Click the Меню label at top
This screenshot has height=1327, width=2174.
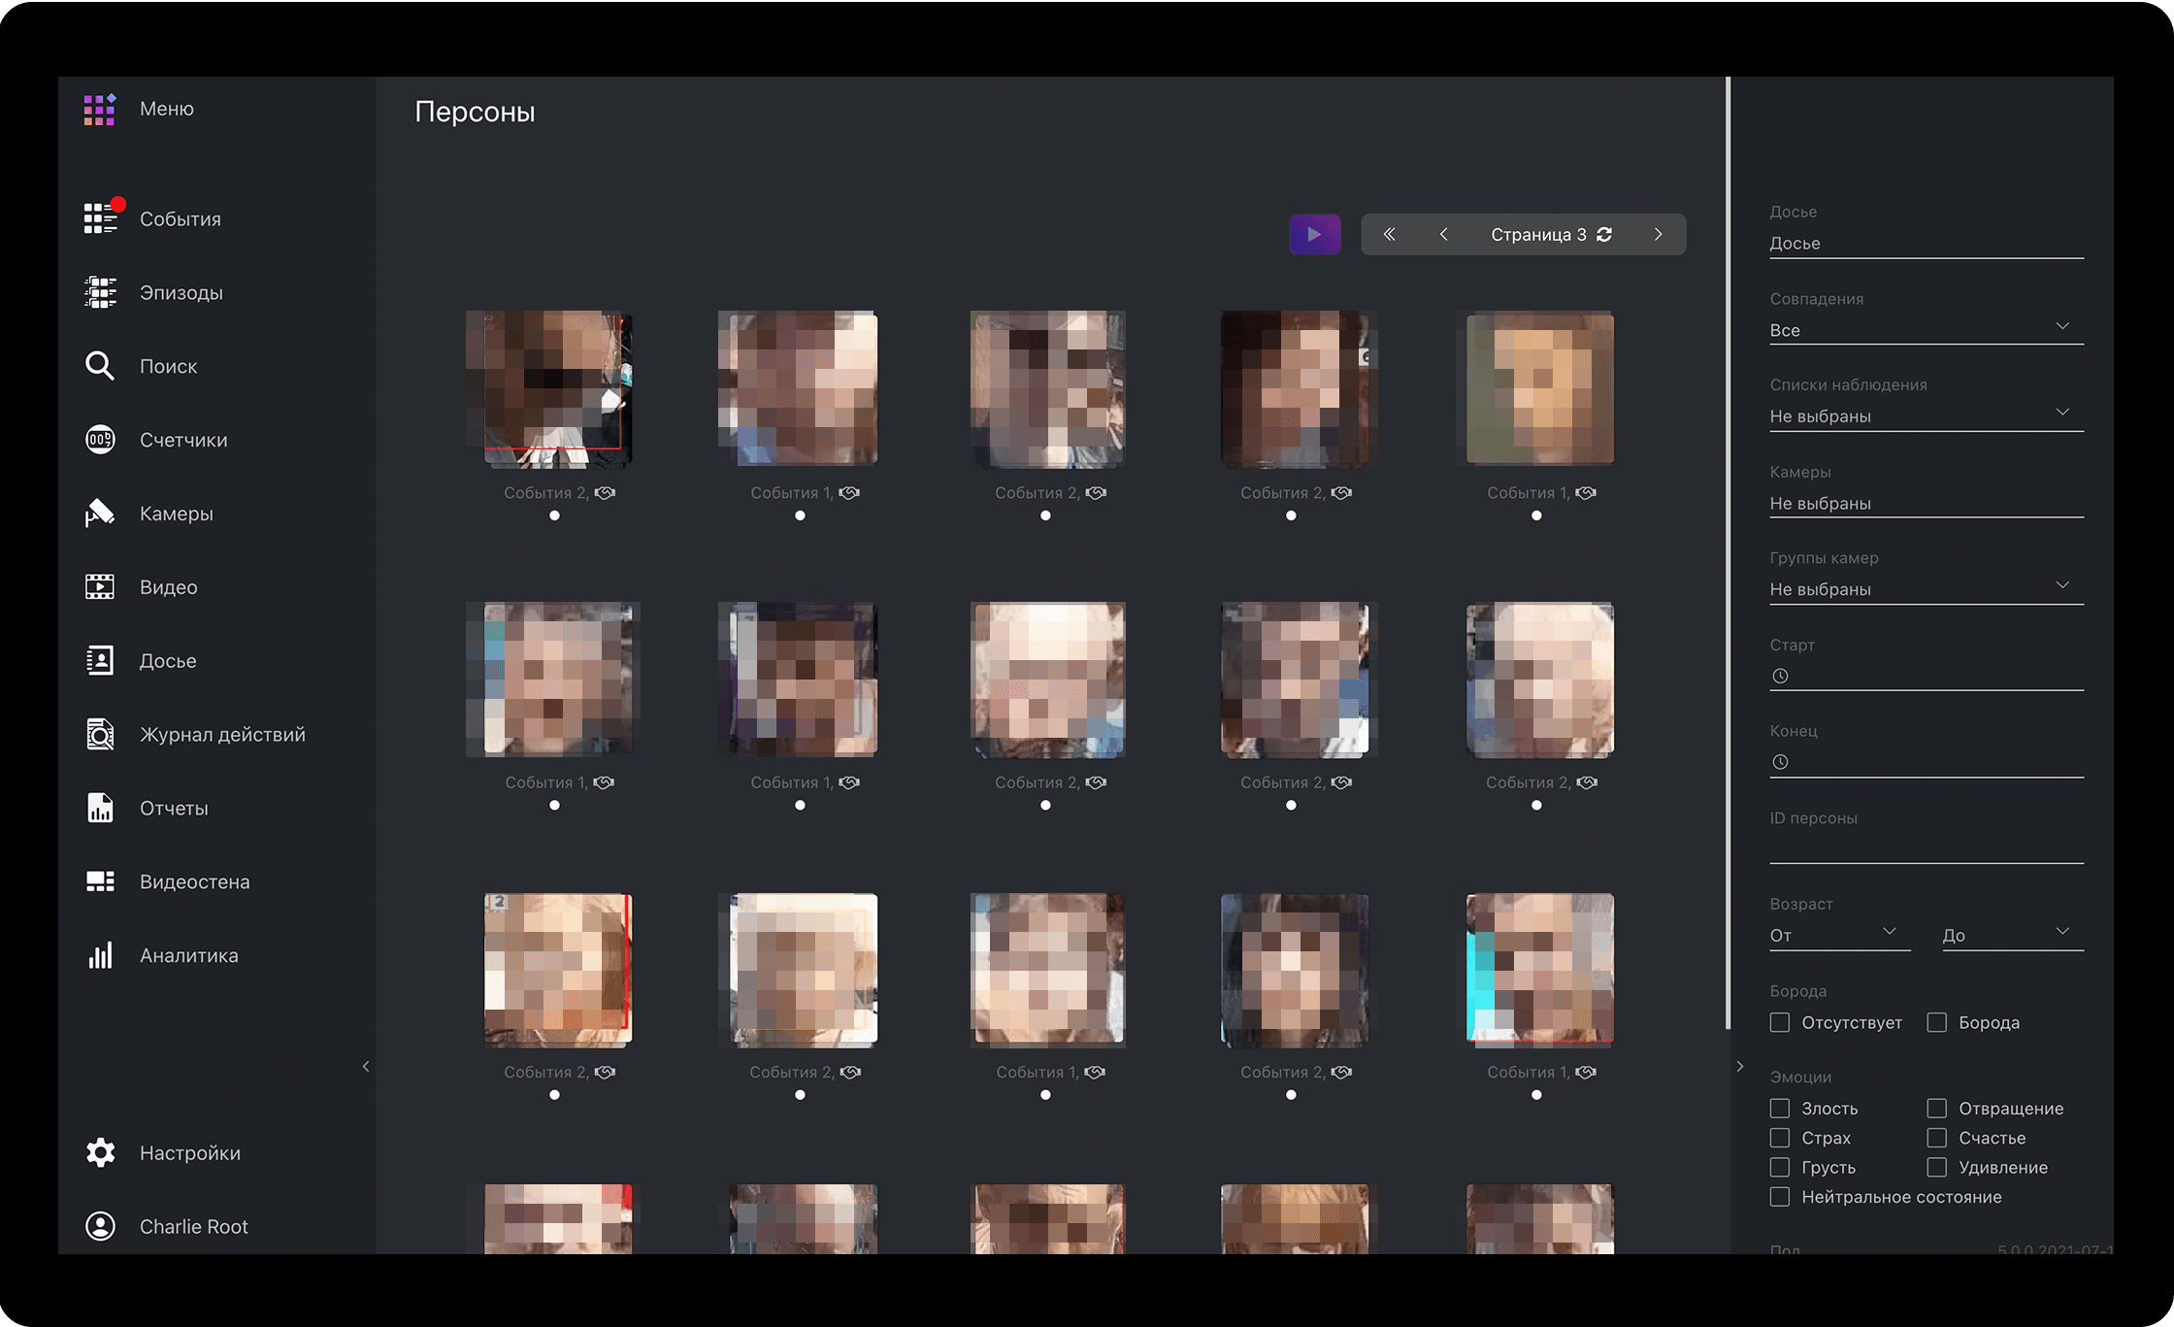tap(167, 109)
